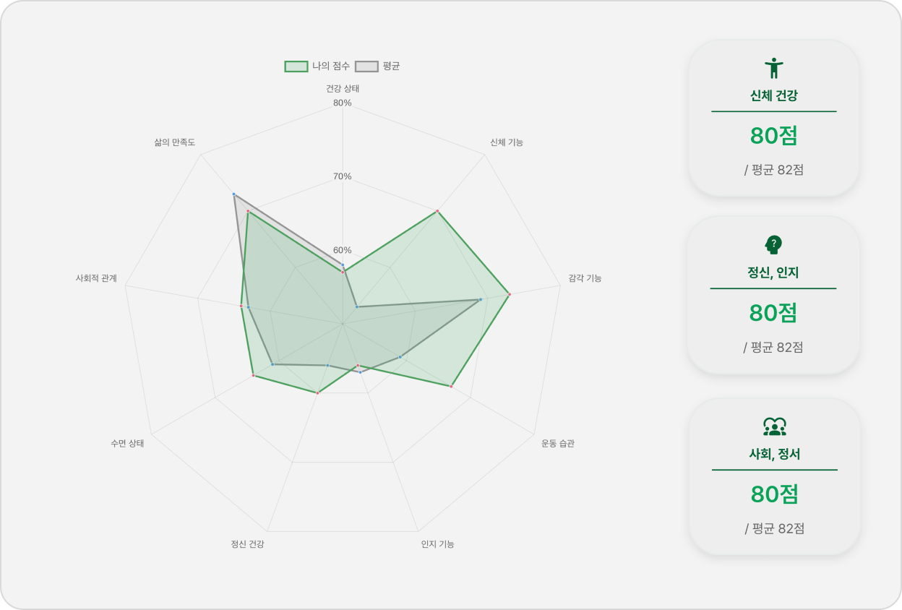Click the green 나의 점수 legend swatch
This screenshot has width=902, height=610.
click(296, 66)
